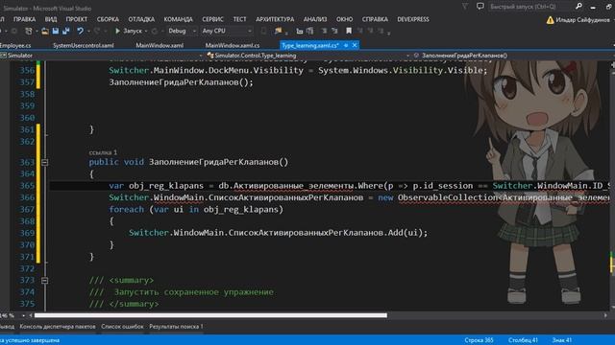The image size is (615, 345).
Task: Collapse the ЗаполнениеГридаРегКлапанов method at line 363
Action: point(45,162)
